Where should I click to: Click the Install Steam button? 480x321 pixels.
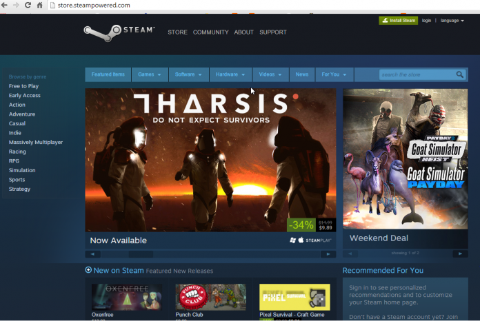(x=398, y=21)
